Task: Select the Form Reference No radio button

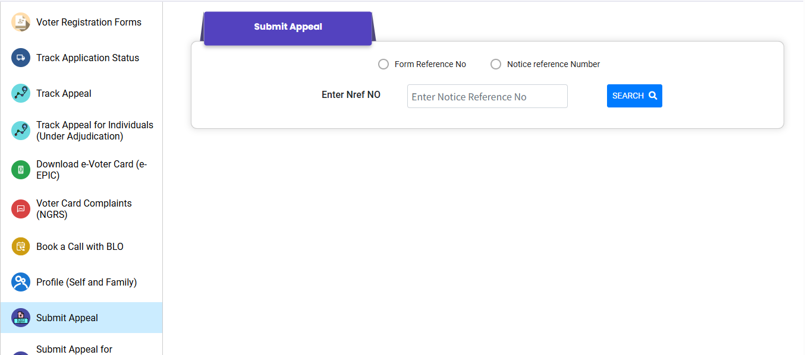Action: click(x=383, y=64)
